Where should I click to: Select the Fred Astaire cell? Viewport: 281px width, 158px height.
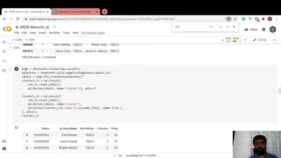click(x=69, y=135)
